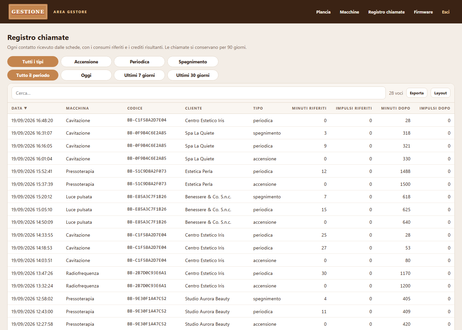Open the Plancia page
The width and height of the screenshot is (462, 330).
tap(323, 12)
